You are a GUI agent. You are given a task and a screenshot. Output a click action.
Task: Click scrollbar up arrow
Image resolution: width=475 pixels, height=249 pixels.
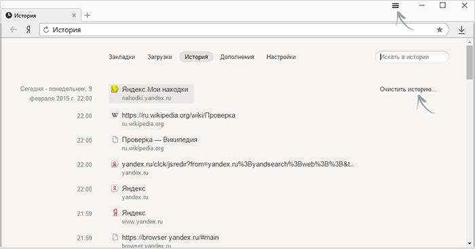[x=470, y=42]
